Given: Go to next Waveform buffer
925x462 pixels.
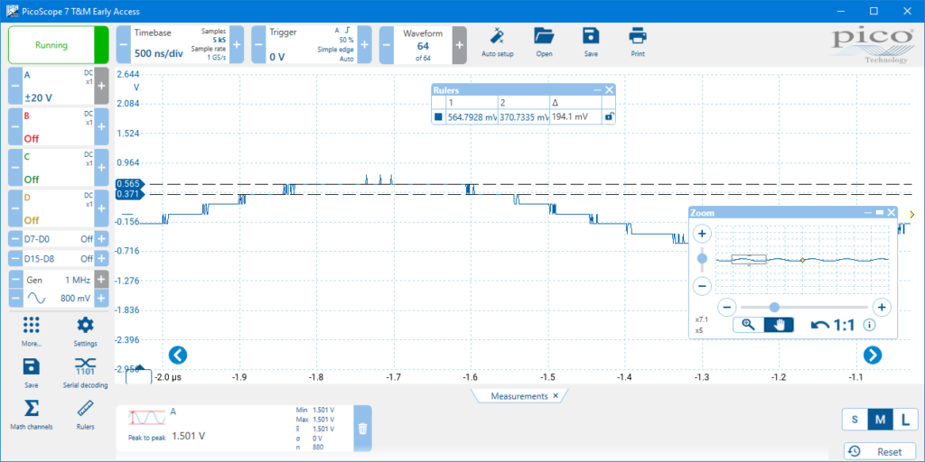Looking at the screenshot, I should point(460,45).
